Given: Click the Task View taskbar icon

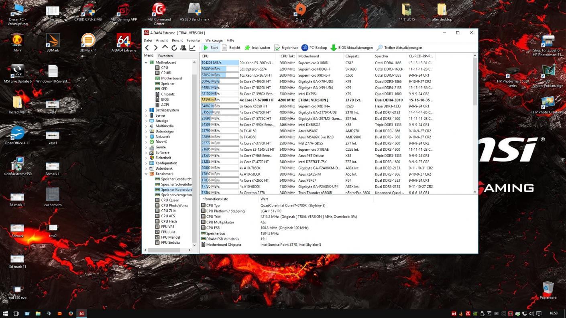Looking at the screenshot, I should 16,313.
